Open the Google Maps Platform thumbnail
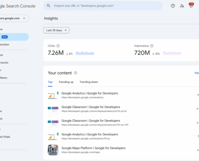The image size is (199, 161). (x=53, y=150)
